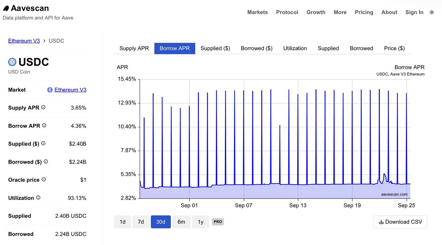Select the Borrowed tab without dollar sign
The height and width of the screenshot is (245, 442).
pyautogui.click(x=361, y=48)
